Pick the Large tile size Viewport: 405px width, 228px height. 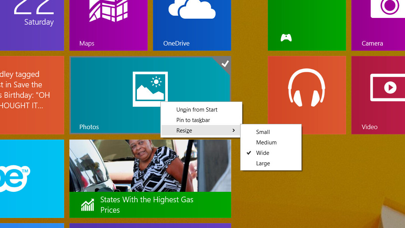pyautogui.click(x=263, y=163)
